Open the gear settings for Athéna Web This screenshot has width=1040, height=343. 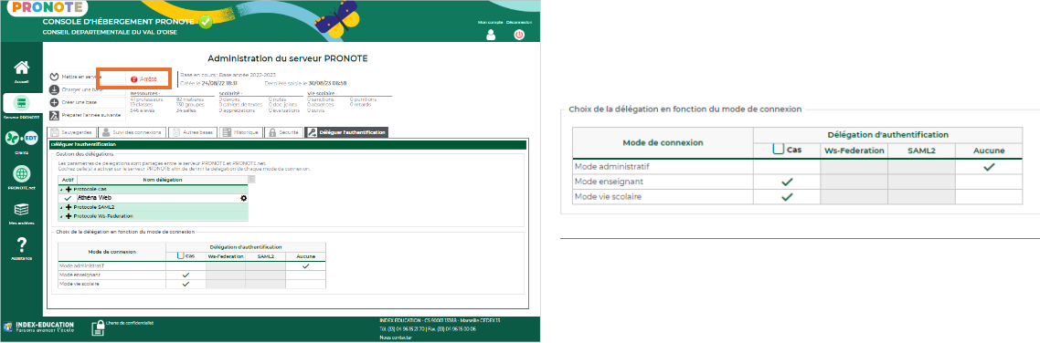click(x=243, y=198)
